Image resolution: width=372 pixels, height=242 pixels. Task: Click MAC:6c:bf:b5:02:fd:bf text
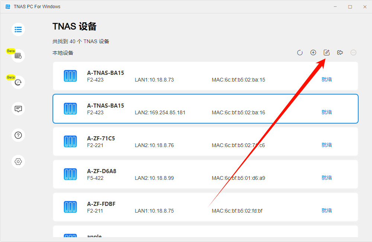(x=237, y=211)
